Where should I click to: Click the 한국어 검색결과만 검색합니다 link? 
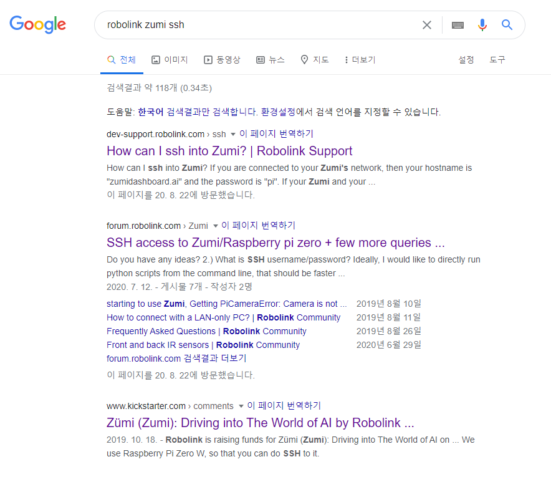[x=198, y=112]
